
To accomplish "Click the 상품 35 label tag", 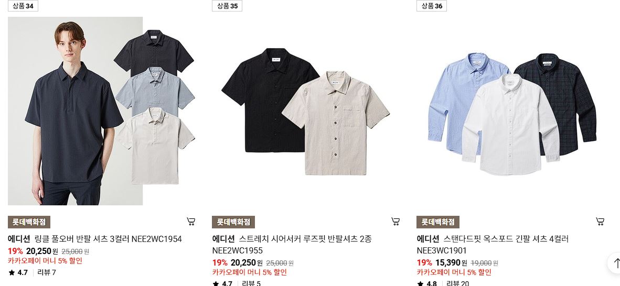I will (227, 6).
